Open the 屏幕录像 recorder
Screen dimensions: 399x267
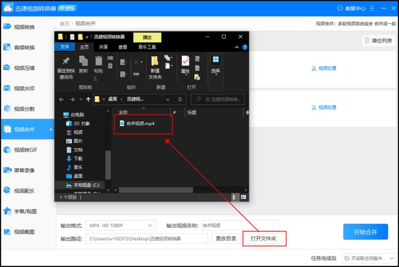(24, 170)
